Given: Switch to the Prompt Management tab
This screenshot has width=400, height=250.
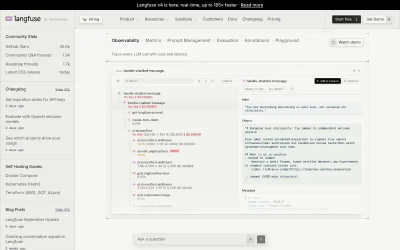Looking at the screenshot, I should pos(189,40).
